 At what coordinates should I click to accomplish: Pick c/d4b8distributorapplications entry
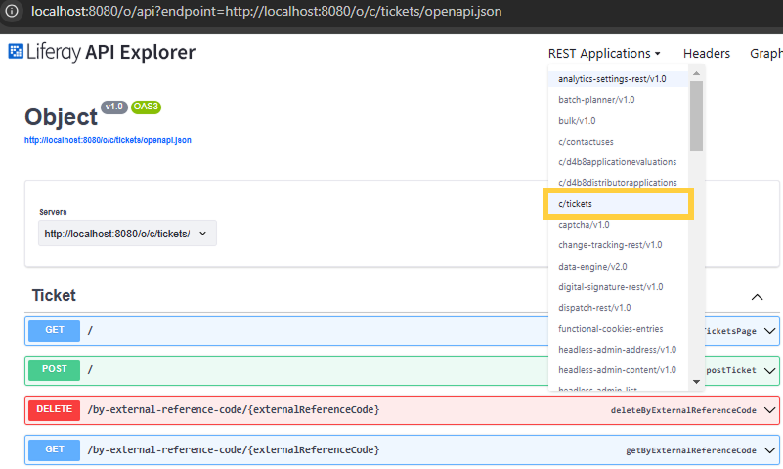point(618,183)
